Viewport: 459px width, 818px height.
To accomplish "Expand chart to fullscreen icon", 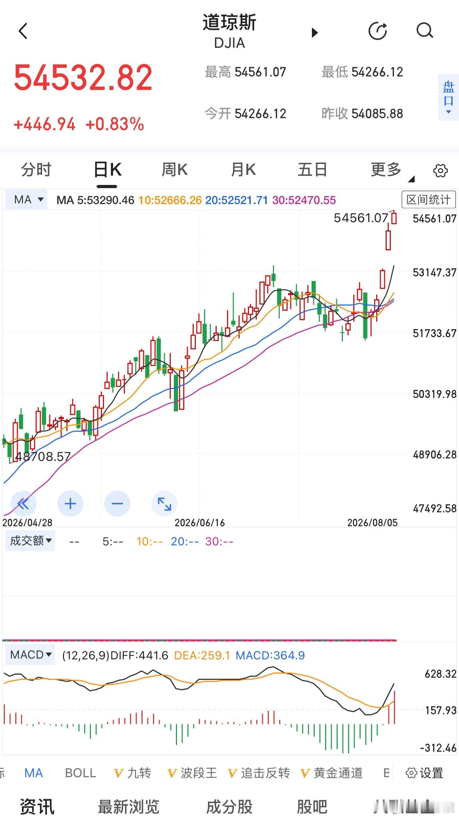I will [164, 503].
